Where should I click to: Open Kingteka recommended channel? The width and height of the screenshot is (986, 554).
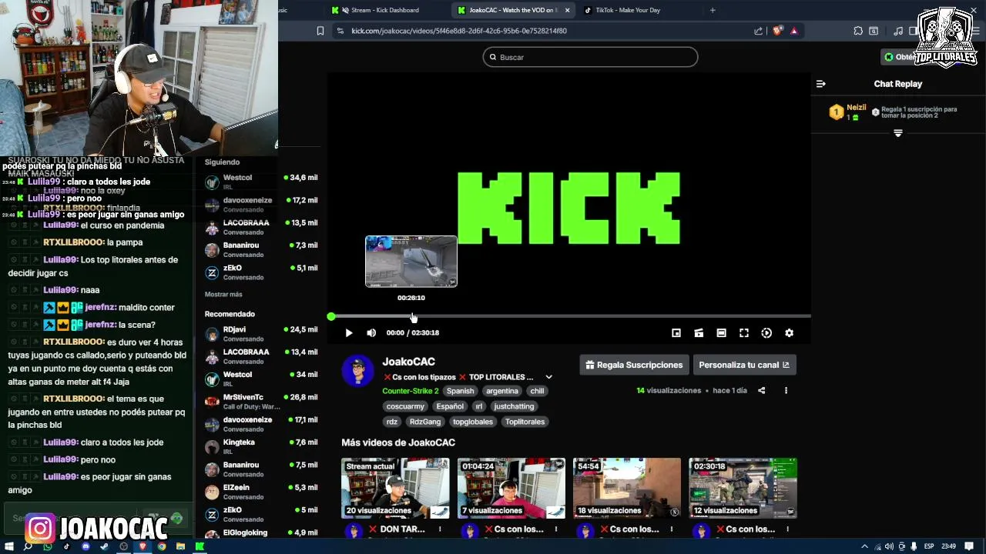260,446
